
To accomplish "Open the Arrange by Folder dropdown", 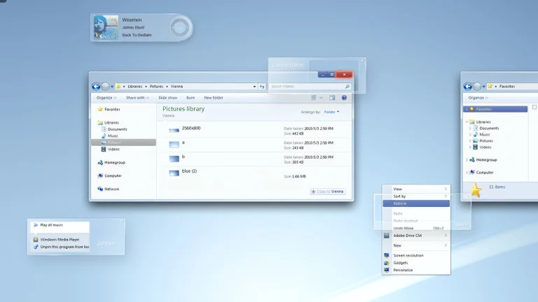I will [332, 112].
